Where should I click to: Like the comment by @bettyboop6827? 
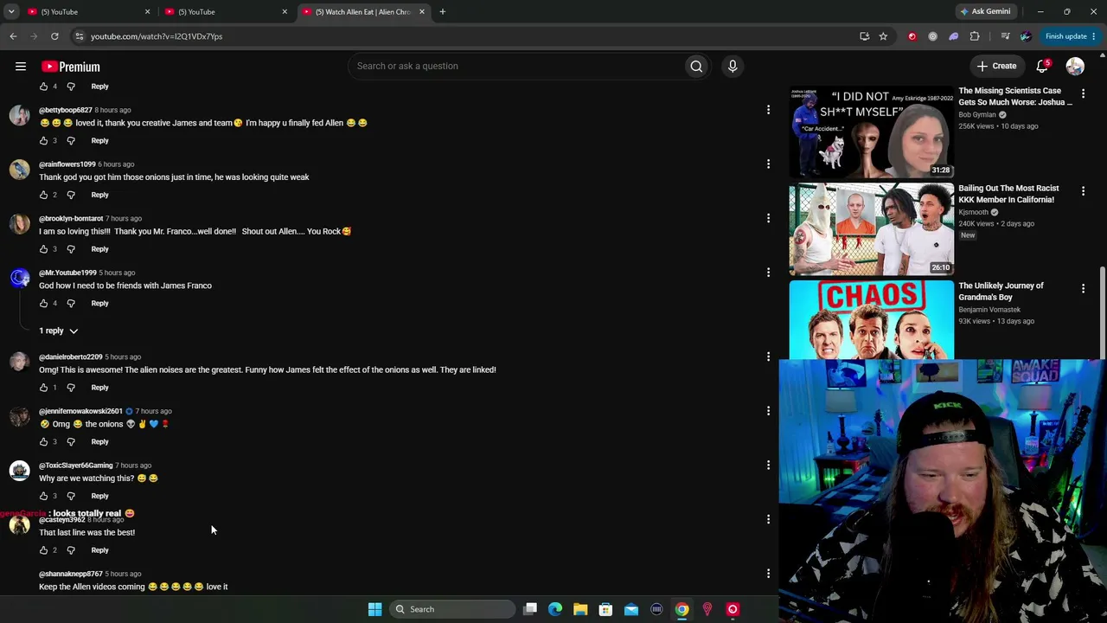click(x=43, y=140)
